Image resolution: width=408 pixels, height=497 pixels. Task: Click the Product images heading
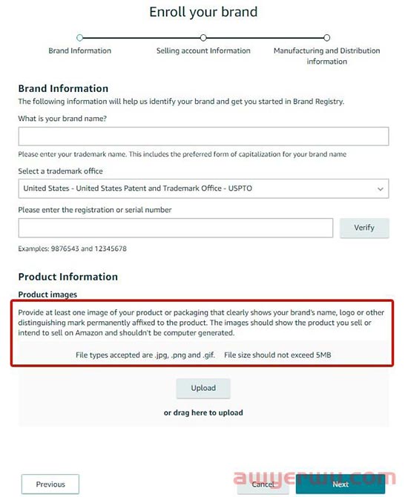pos(47,294)
